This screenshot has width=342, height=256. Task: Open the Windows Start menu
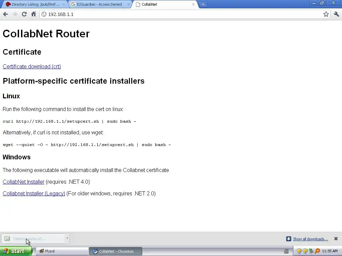pyautogui.click(x=16, y=251)
